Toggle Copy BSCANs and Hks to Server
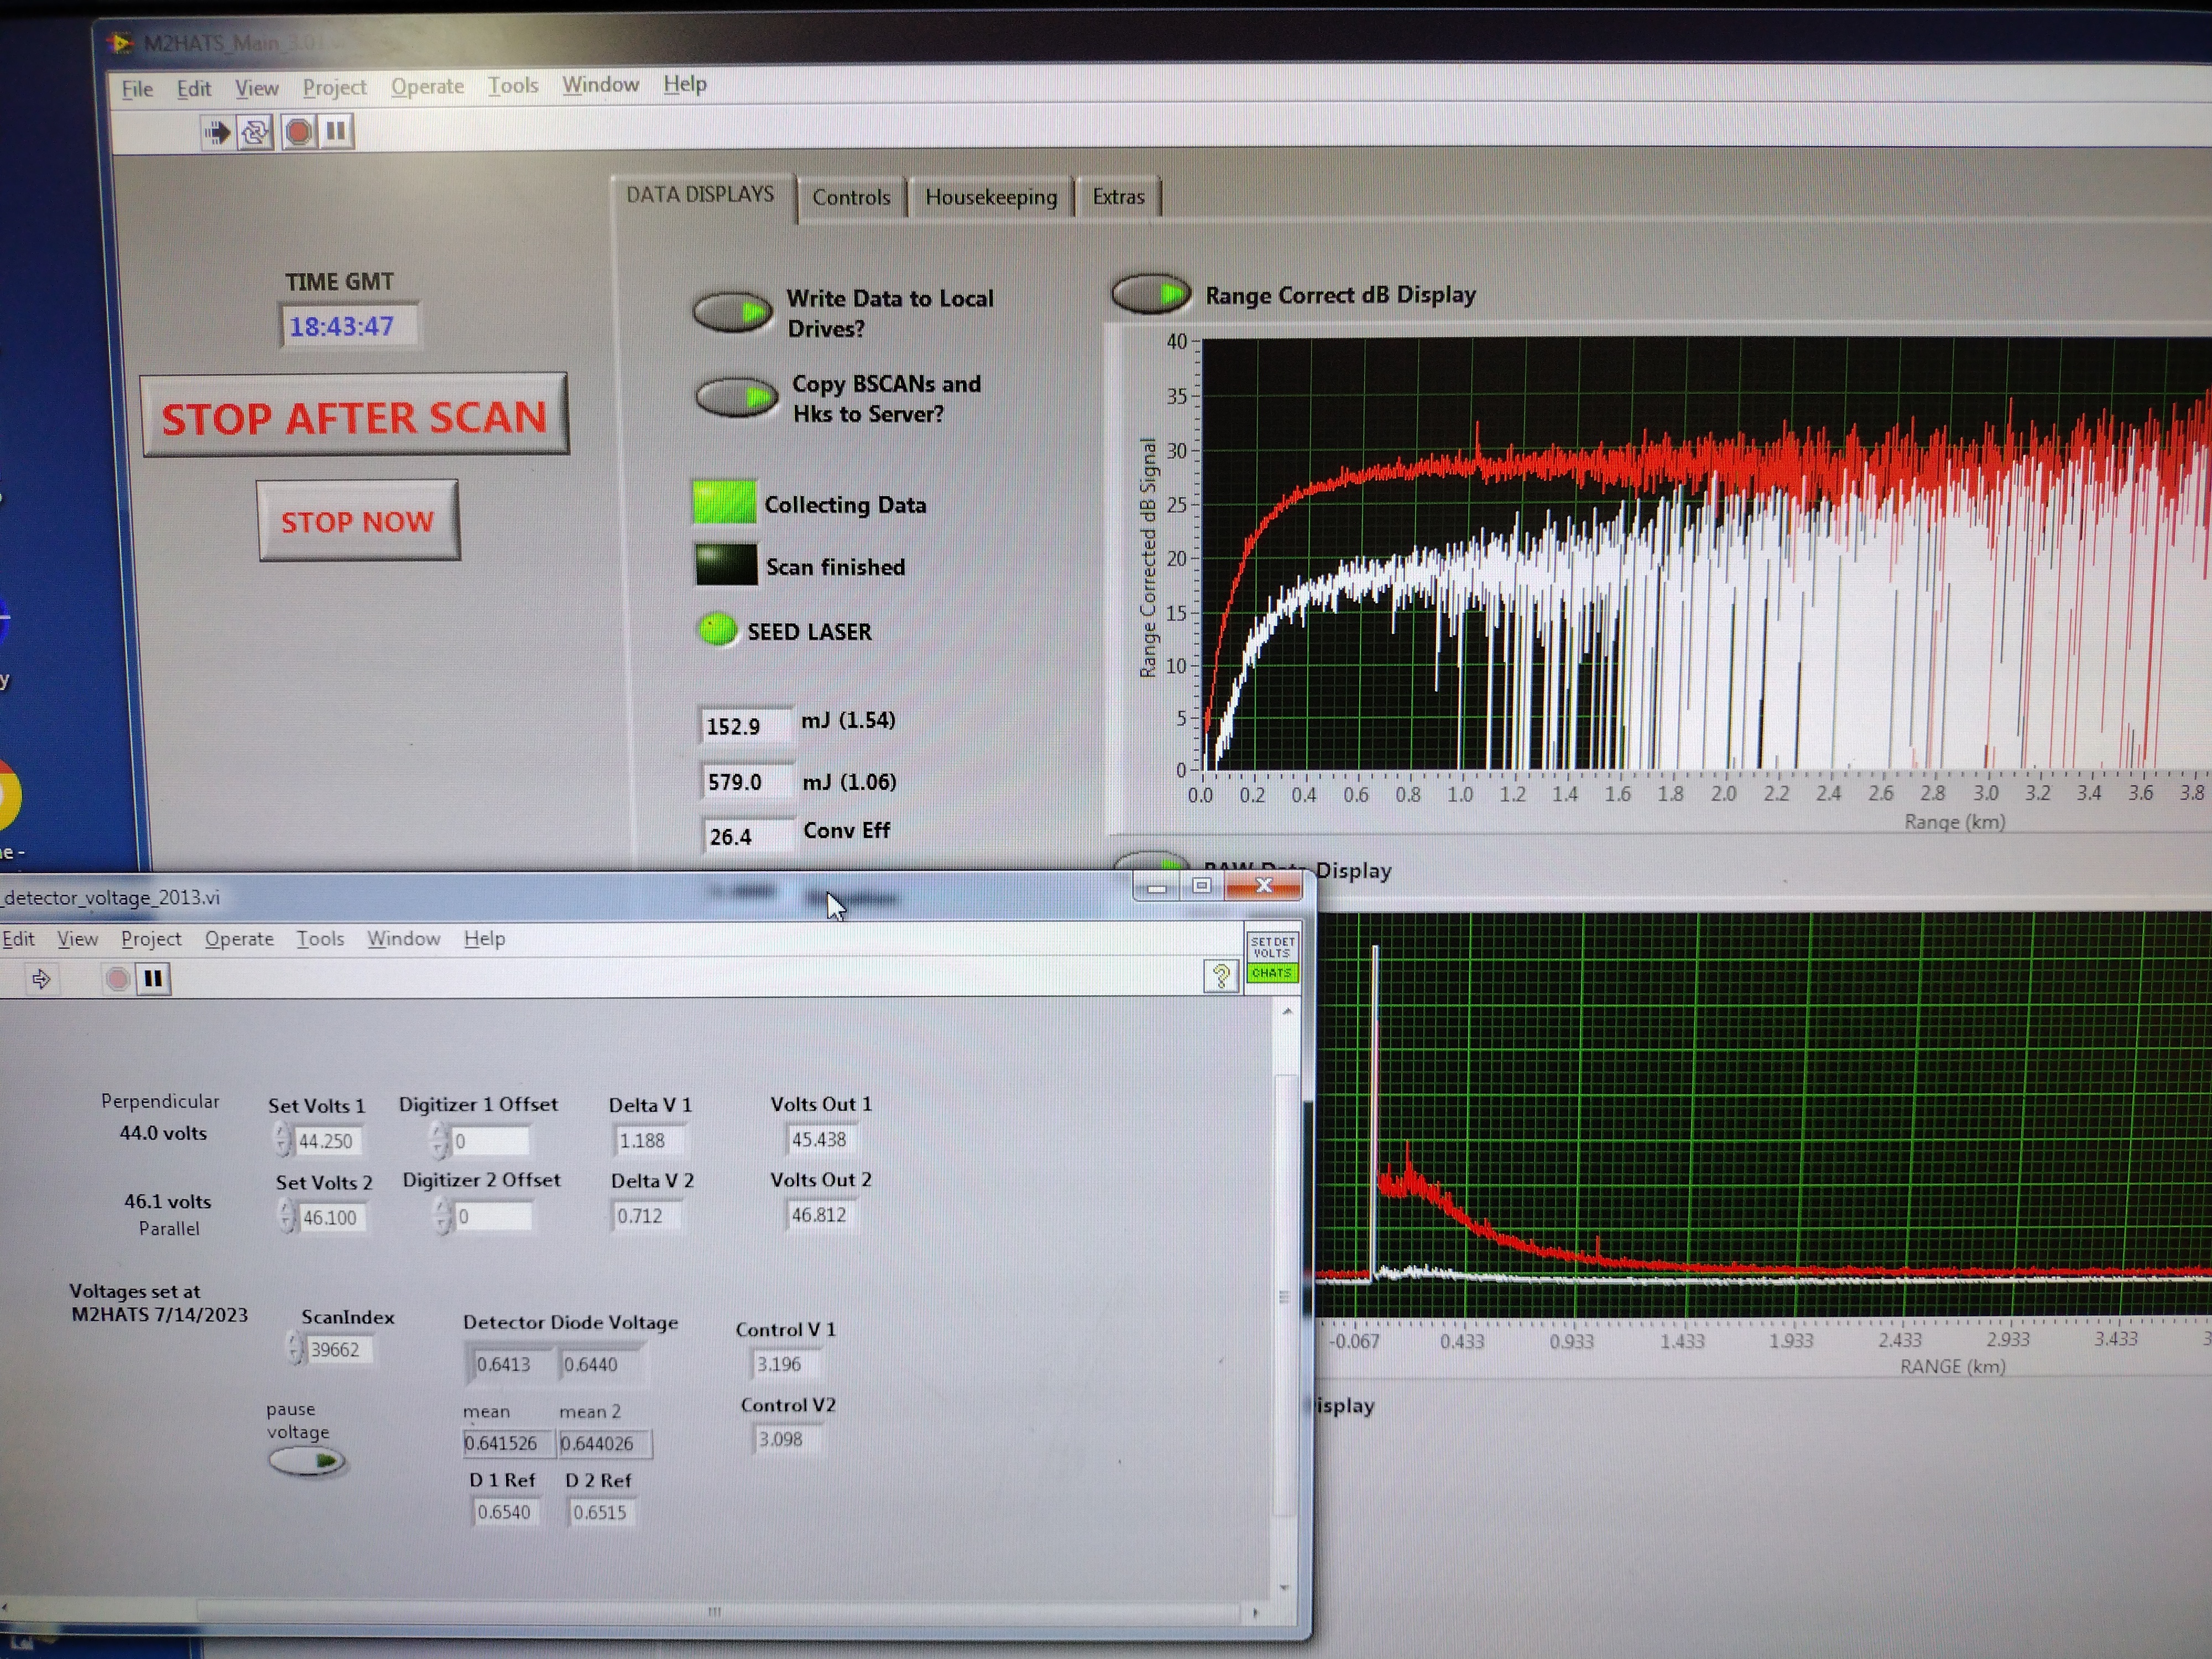Screen dimensions: 2212x1659 click(x=737, y=398)
